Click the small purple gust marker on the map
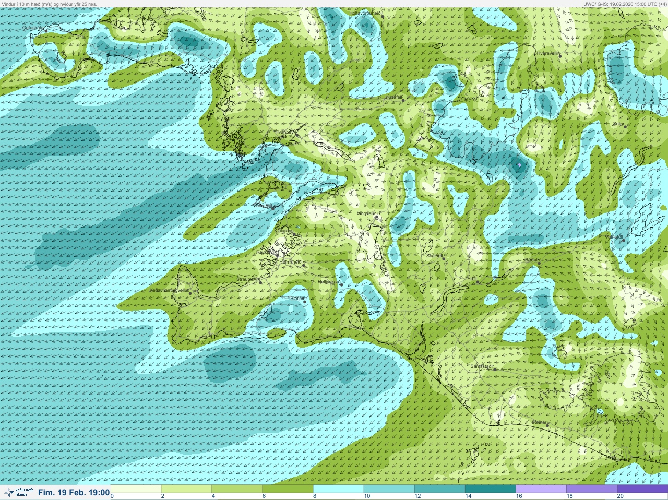 (519, 165)
